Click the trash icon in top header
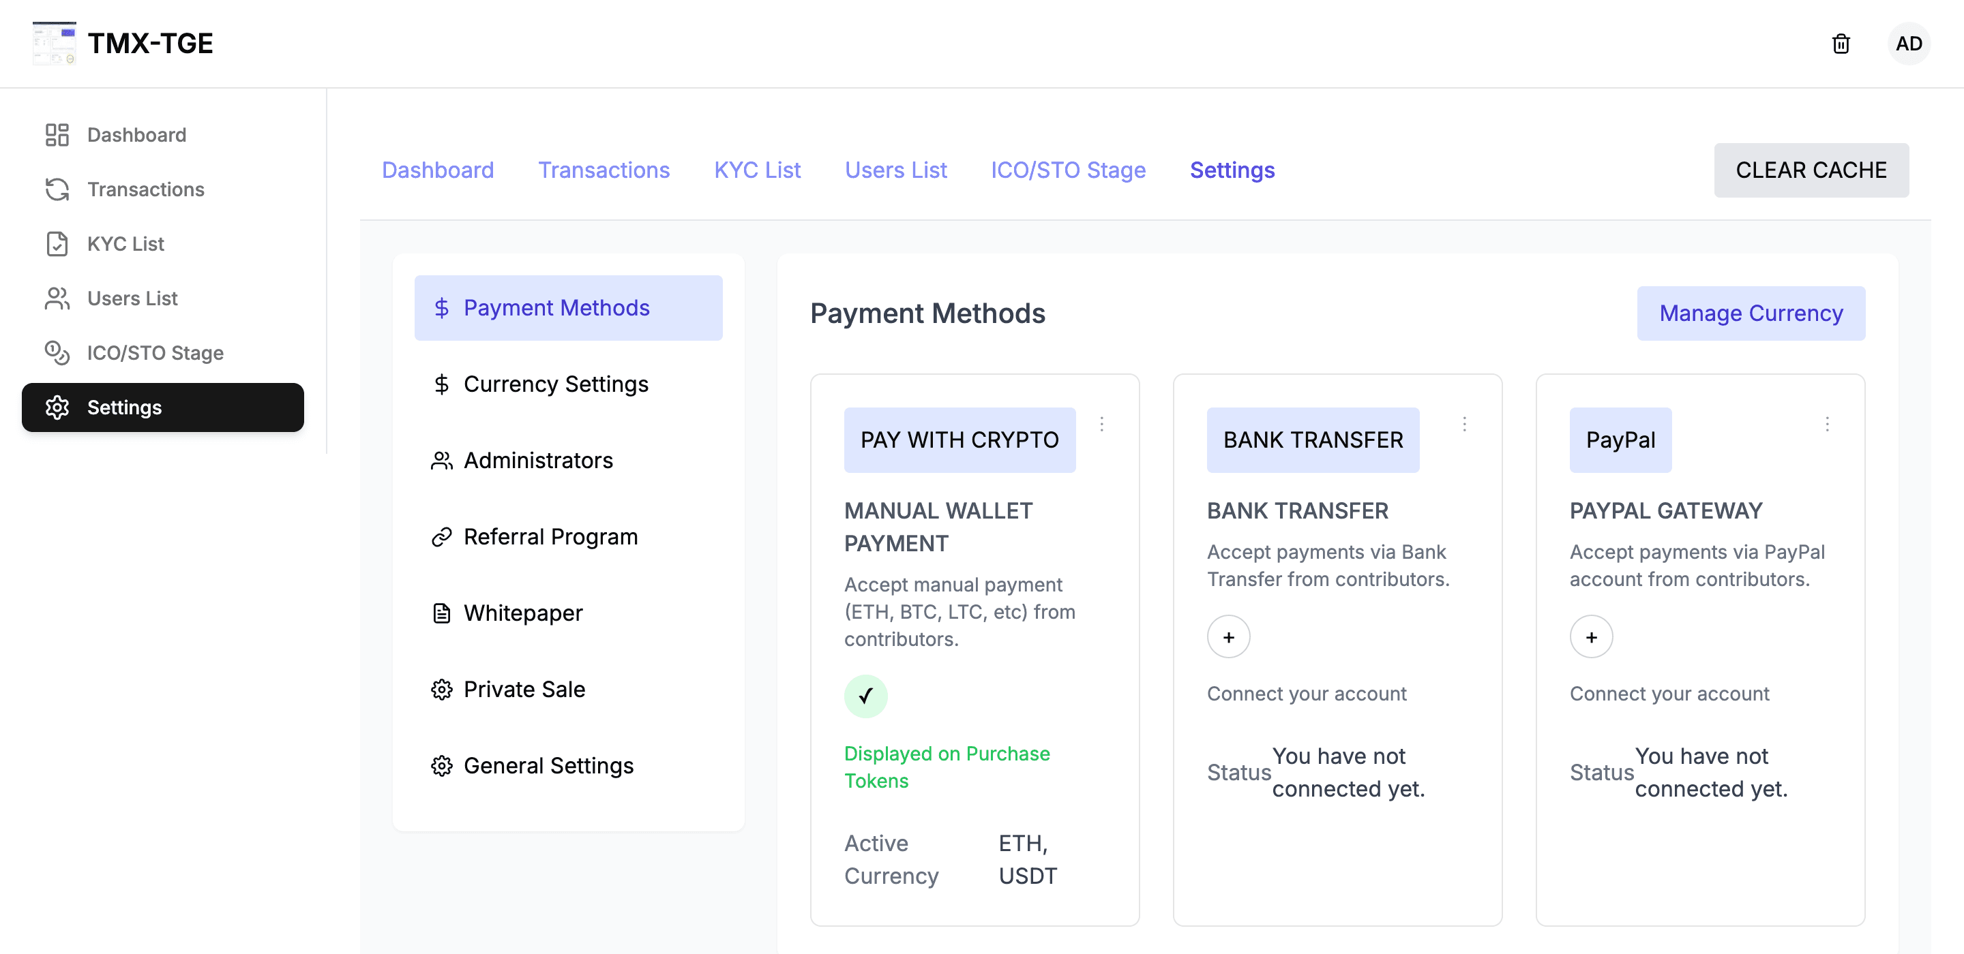 [x=1841, y=44]
